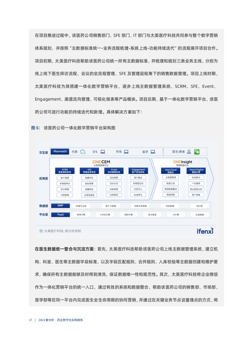Click the AI引擎 platform item

coord(176,215)
